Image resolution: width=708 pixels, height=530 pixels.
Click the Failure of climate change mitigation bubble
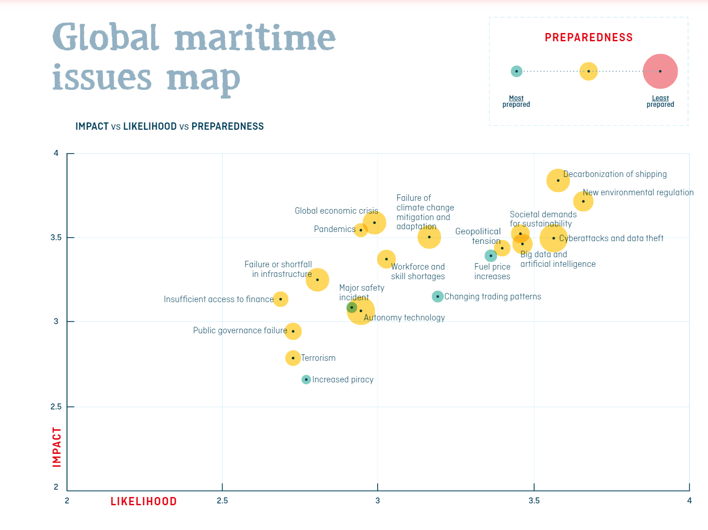click(x=429, y=237)
